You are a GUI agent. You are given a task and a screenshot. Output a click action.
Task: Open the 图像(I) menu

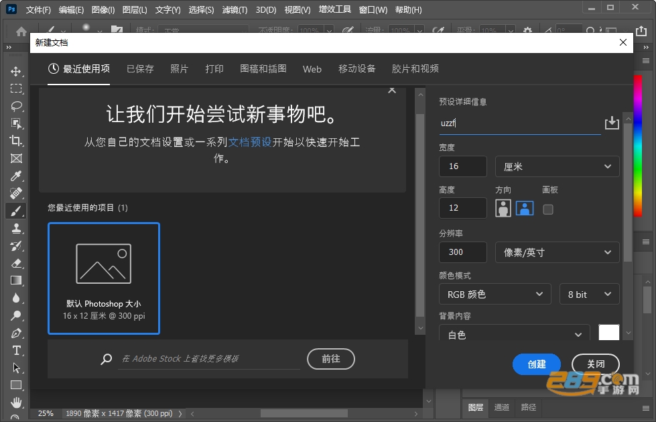click(x=103, y=9)
